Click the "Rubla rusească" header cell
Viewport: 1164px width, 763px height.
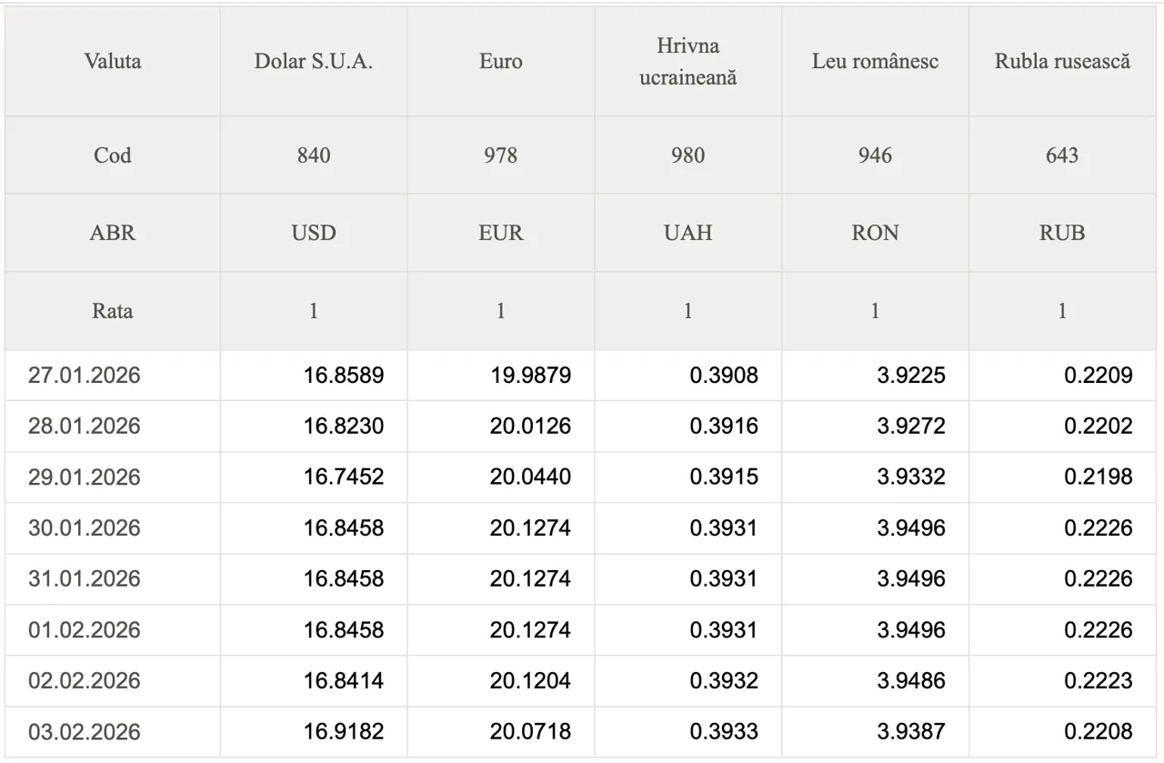(1062, 62)
